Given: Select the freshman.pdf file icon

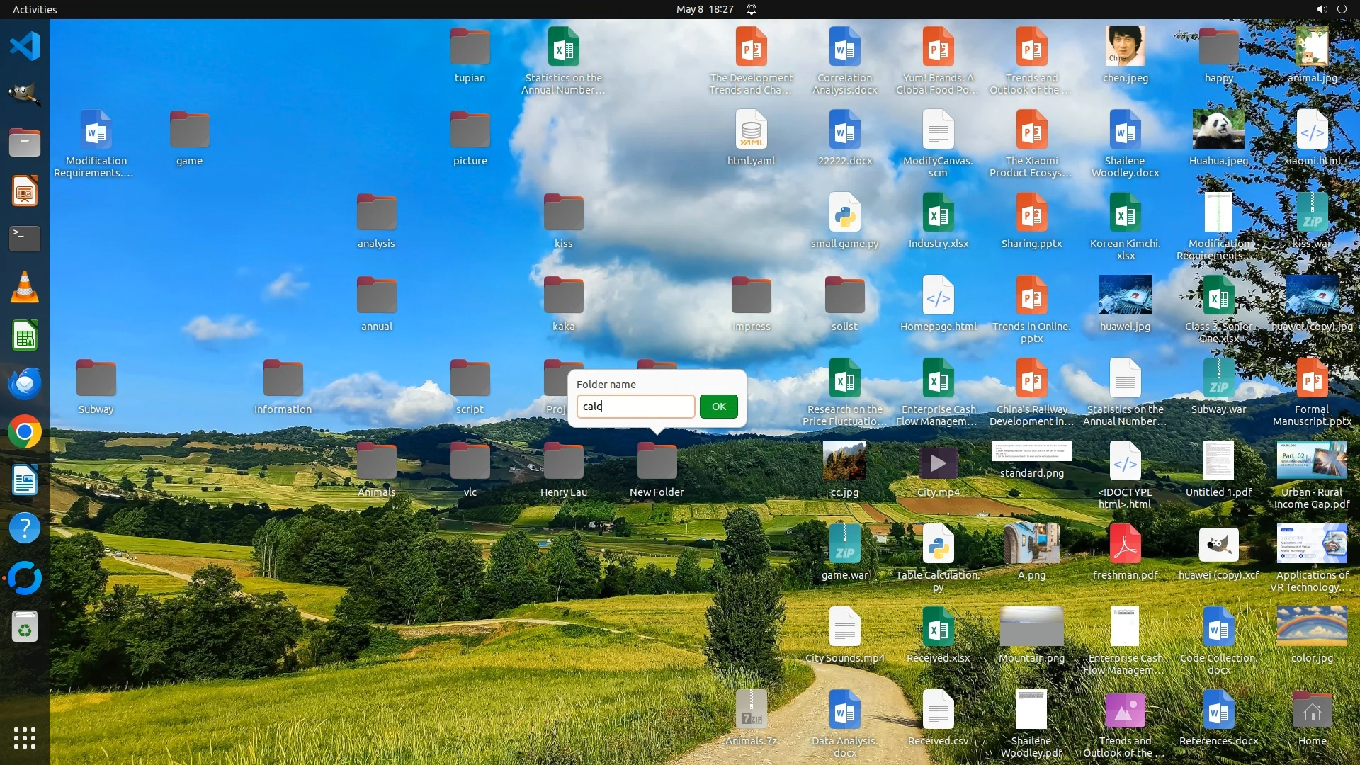Looking at the screenshot, I should click(x=1125, y=545).
